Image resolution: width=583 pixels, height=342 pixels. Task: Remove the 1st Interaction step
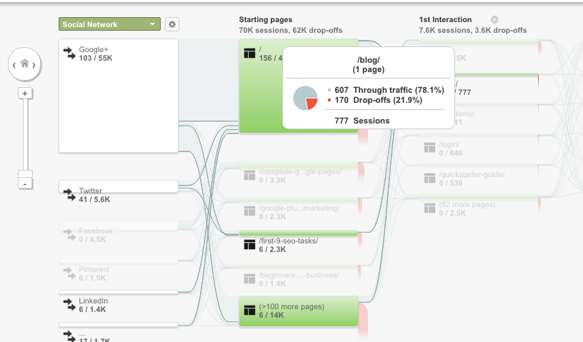[494, 20]
